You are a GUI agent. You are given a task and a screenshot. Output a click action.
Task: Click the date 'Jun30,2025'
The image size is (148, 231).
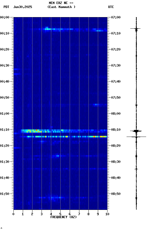(23, 7)
